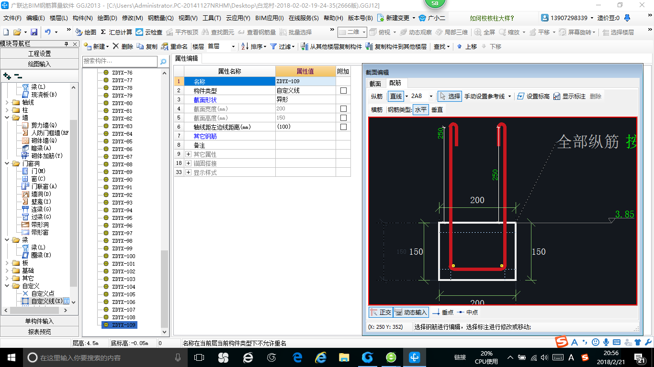654x367 pixels.
Task: Toggle the 直线 line drawing mode
Action: (396, 96)
